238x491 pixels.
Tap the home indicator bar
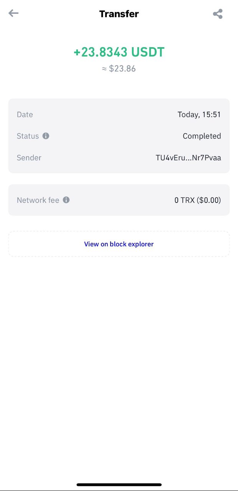coord(119,485)
